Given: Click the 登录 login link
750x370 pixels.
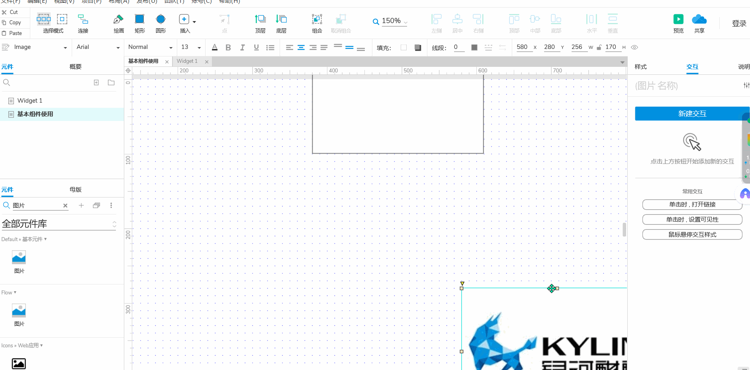Looking at the screenshot, I should [x=739, y=23].
